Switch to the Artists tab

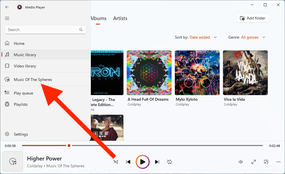pyautogui.click(x=120, y=18)
